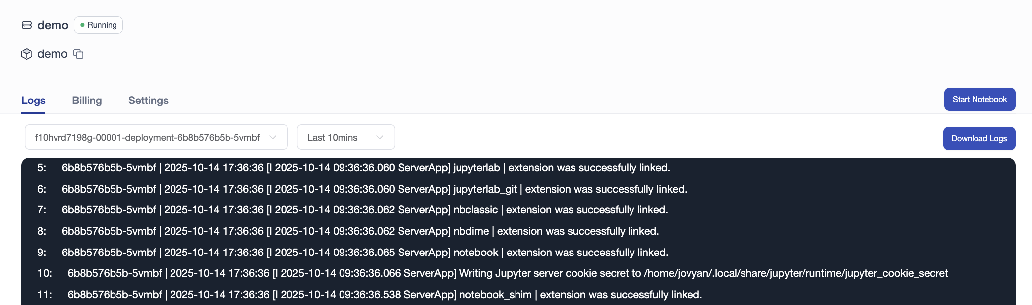The image size is (1032, 305).
Task: Select log line 9 about notebook extension
Action: click(x=365, y=253)
